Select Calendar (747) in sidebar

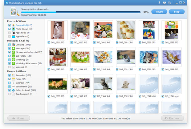[22, 83]
